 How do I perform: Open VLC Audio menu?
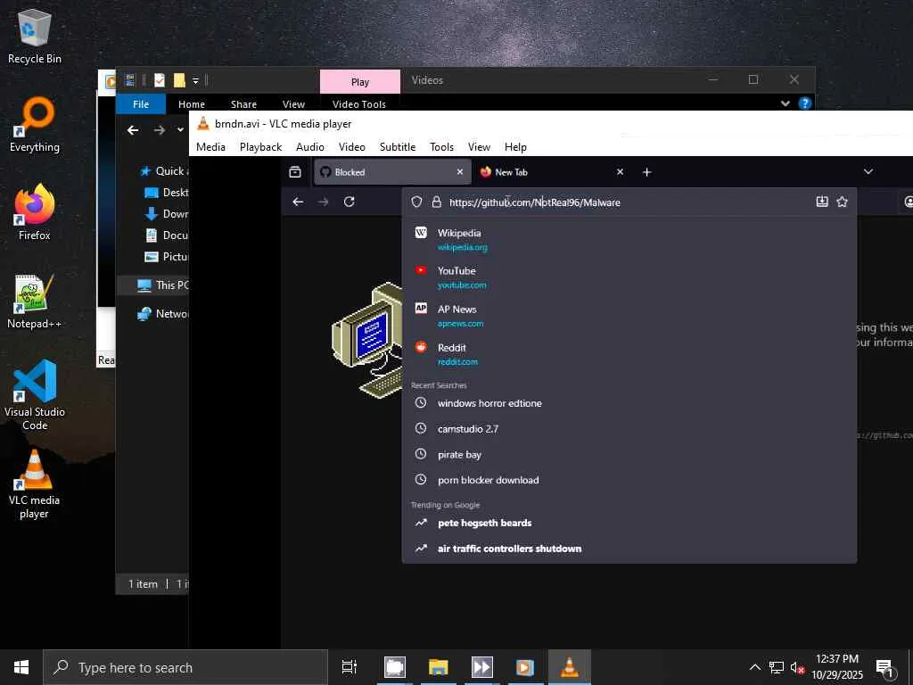[x=309, y=147]
